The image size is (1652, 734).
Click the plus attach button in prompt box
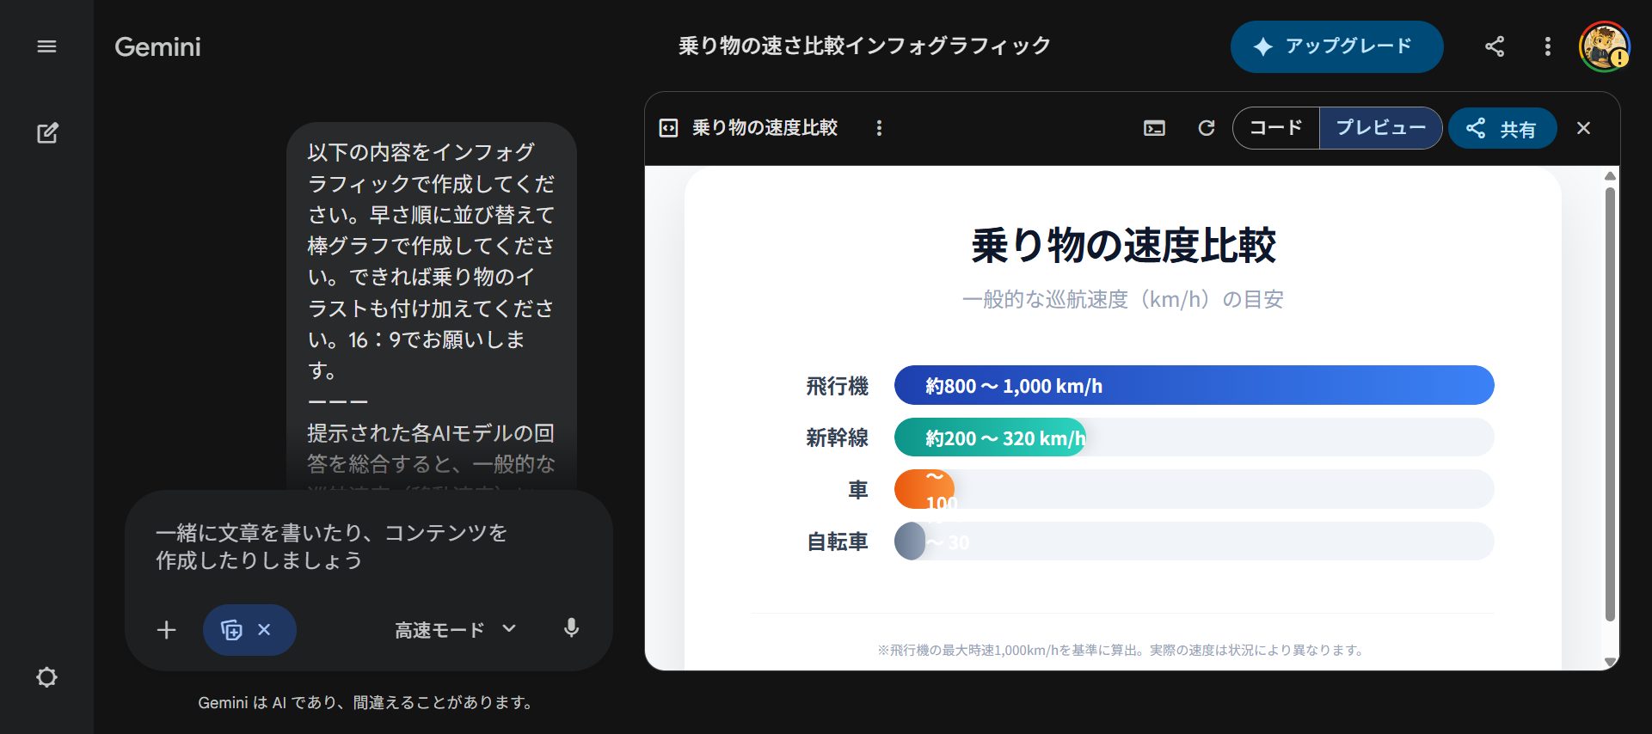coord(166,630)
